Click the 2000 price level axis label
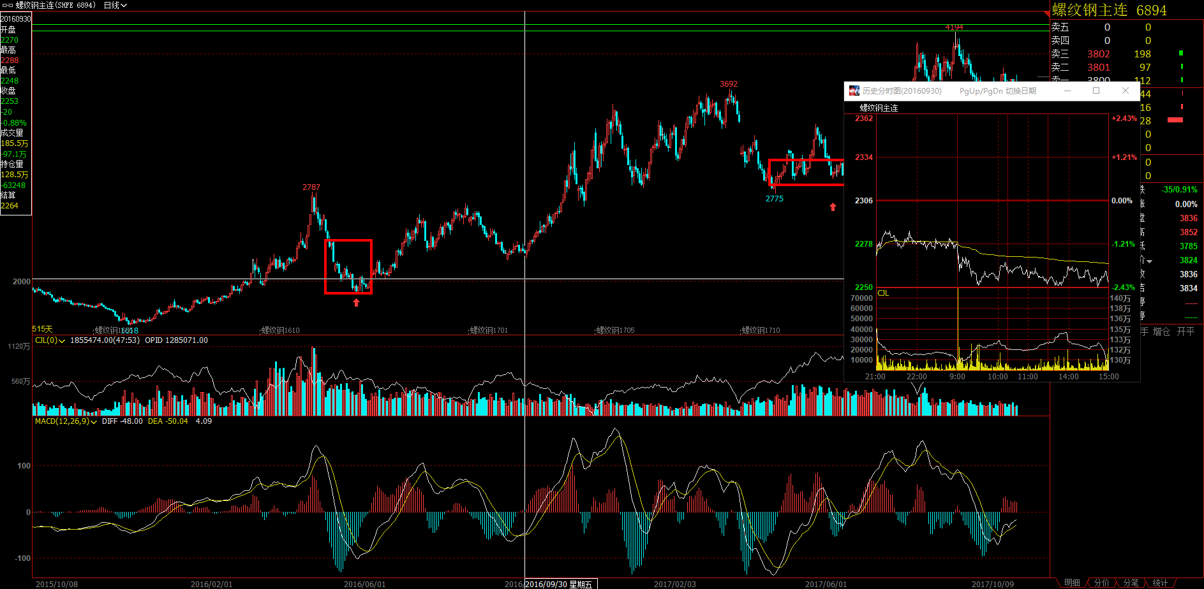This screenshot has width=1204, height=589. [22, 282]
